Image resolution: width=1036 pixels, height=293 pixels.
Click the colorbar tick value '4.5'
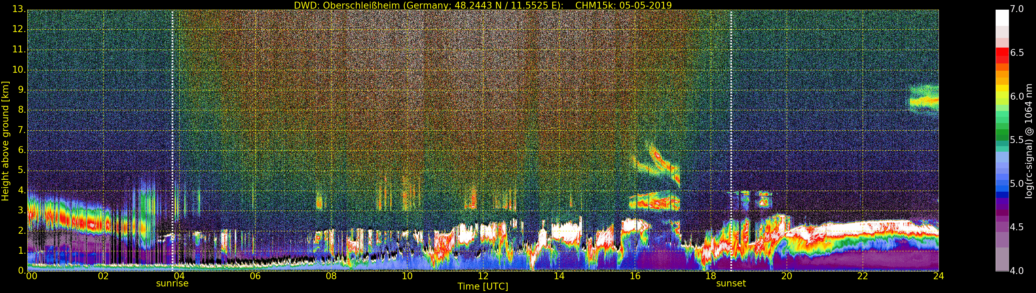tap(1017, 227)
